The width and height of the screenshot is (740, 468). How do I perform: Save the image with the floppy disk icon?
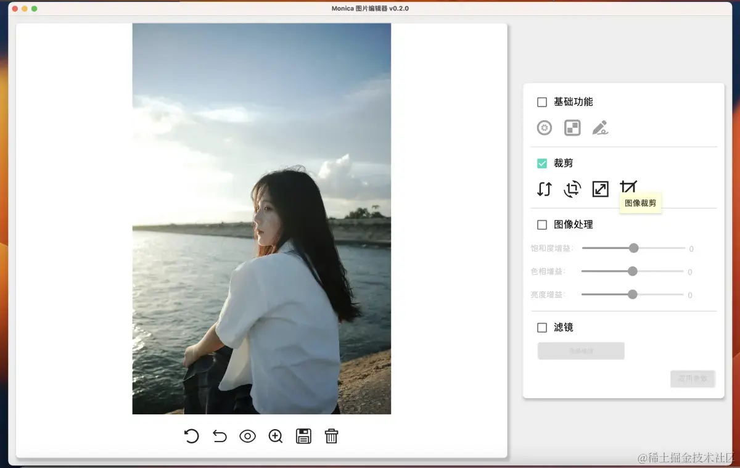click(303, 437)
